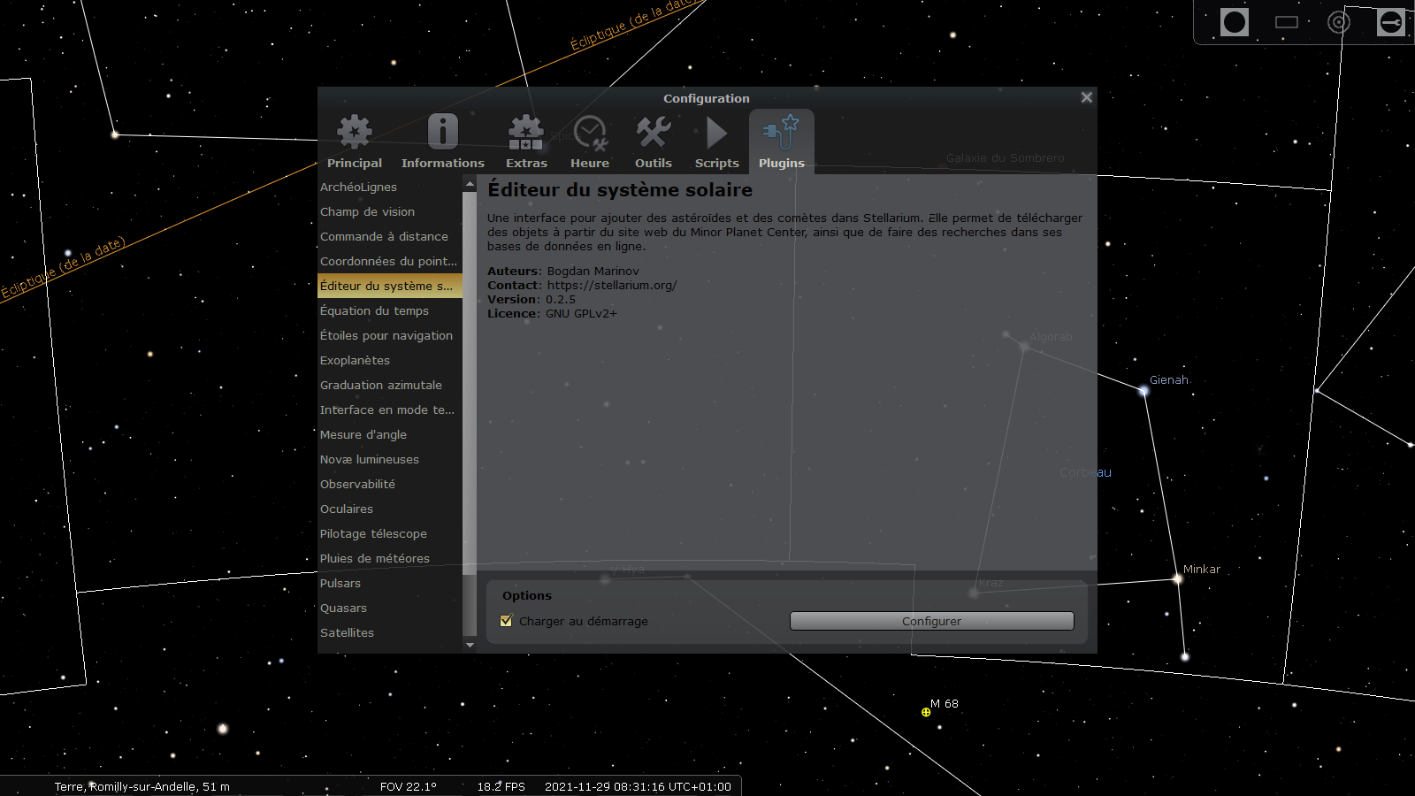The width and height of the screenshot is (1415, 796).
Task: Select the Pulsars plugin
Action: tap(340, 583)
